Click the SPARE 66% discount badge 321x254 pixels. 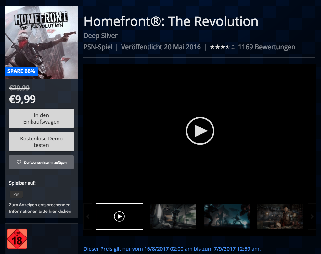coord(21,71)
